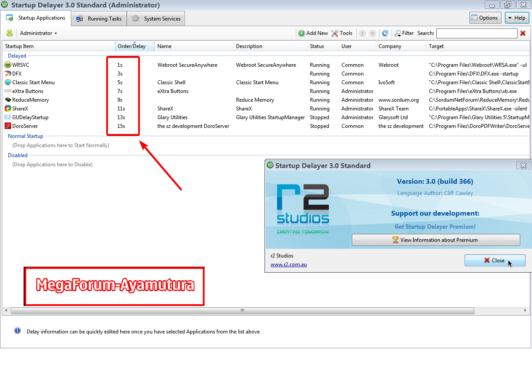Click the scrollbar's right arrow
Image resolution: width=532 pixels, height=388 pixels.
[x=526, y=311]
